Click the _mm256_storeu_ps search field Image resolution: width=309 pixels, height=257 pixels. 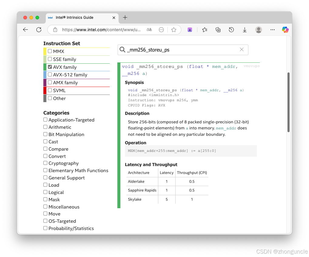point(182,50)
